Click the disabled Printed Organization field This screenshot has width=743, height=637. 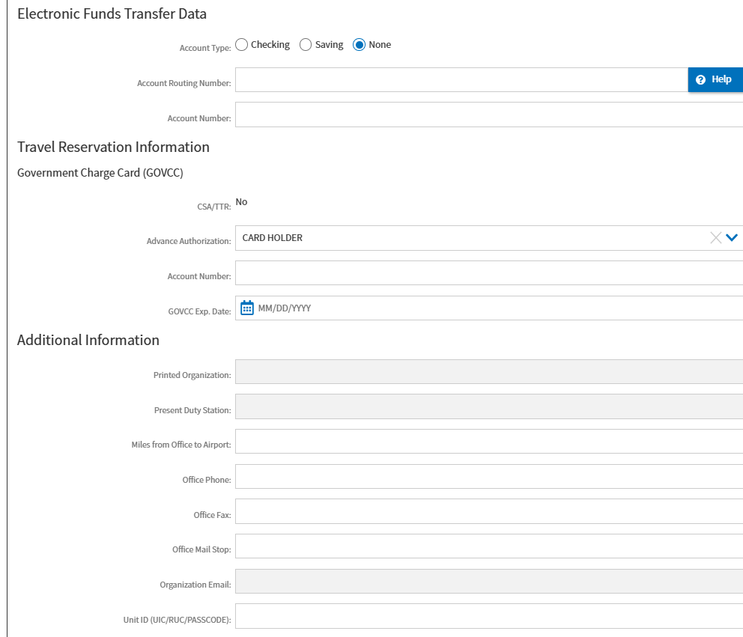(x=488, y=371)
